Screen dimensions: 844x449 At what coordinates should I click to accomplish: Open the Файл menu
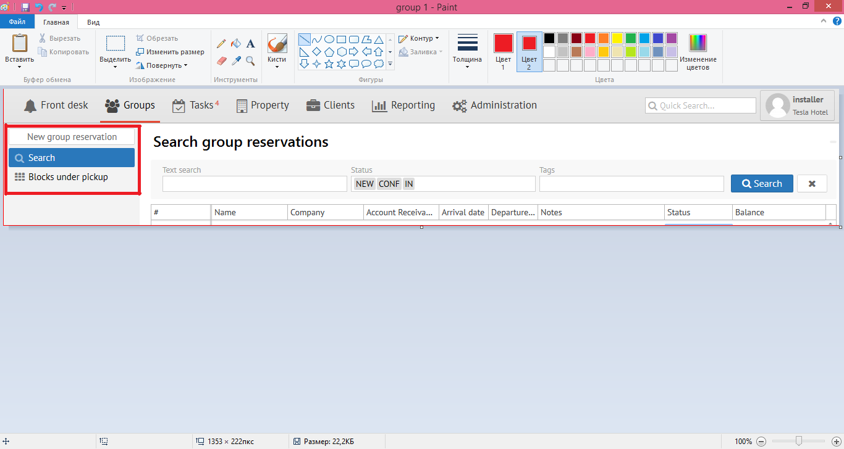(17, 22)
